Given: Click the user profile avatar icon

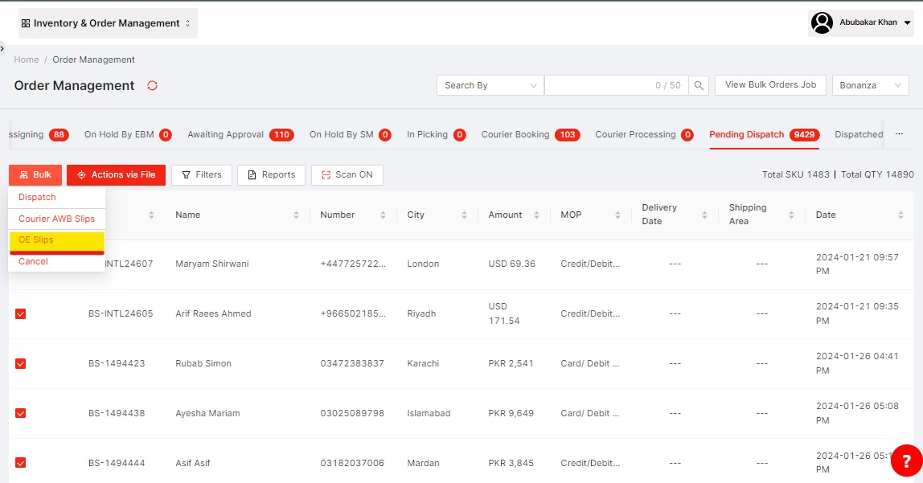Looking at the screenshot, I should 822,23.
